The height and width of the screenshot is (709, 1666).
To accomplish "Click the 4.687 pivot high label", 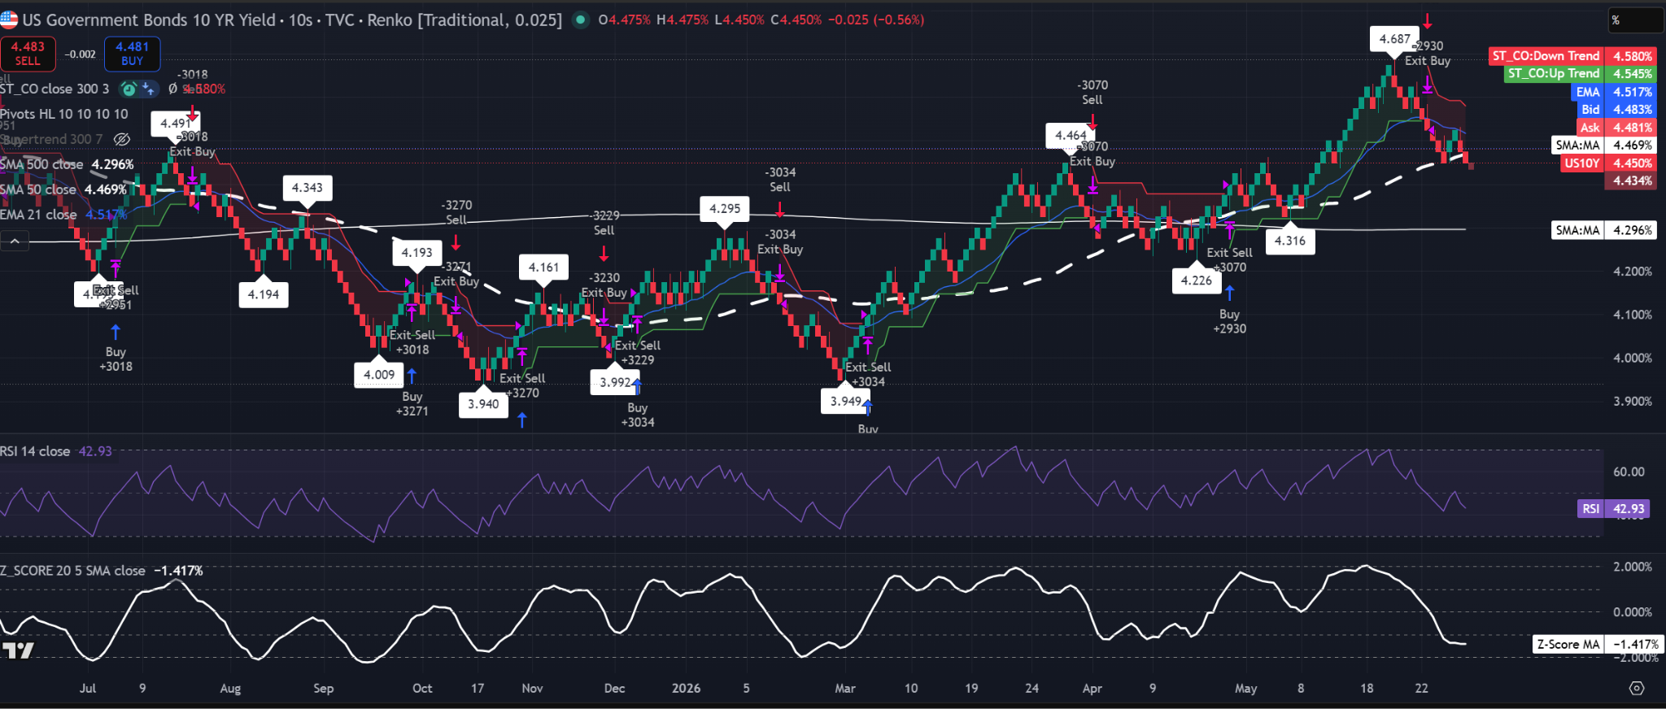I will coord(1394,39).
